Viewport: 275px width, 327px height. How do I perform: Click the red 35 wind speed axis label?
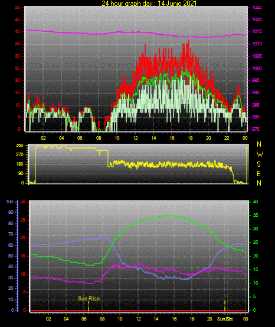(x=18, y=44)
